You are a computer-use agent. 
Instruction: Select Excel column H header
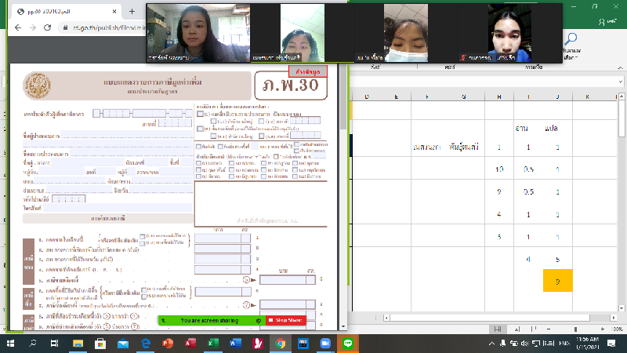498,96
